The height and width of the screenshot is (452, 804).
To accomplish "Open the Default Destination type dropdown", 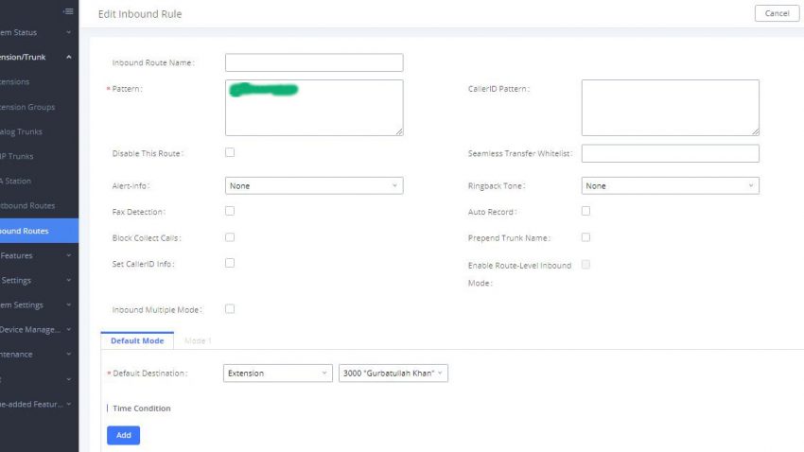I will click(278, 374).
